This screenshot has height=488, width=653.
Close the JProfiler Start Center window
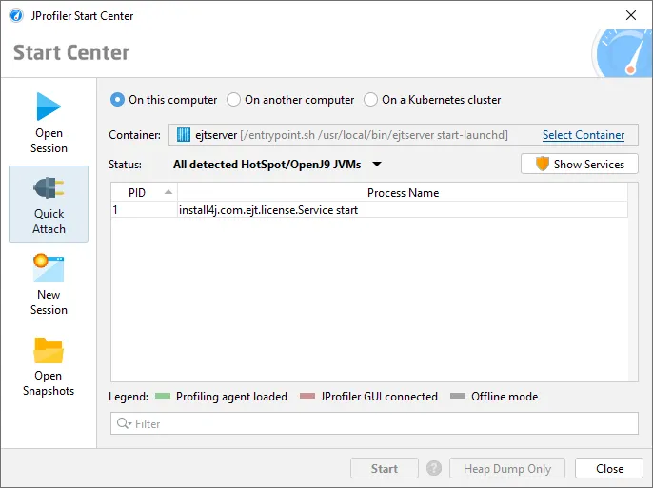[631, 15]
